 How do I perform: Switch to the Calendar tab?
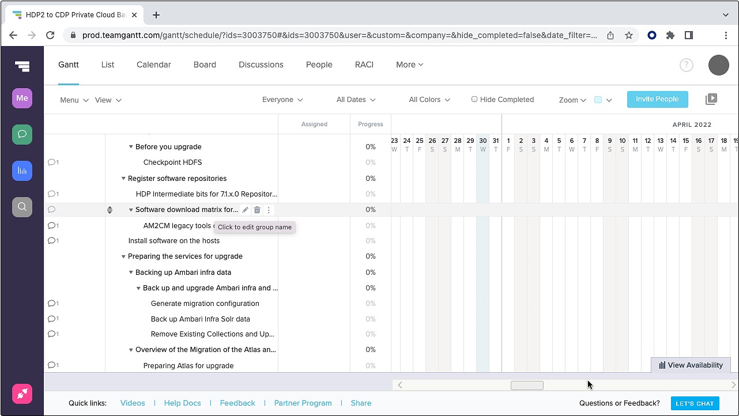[x=153, y=65]
